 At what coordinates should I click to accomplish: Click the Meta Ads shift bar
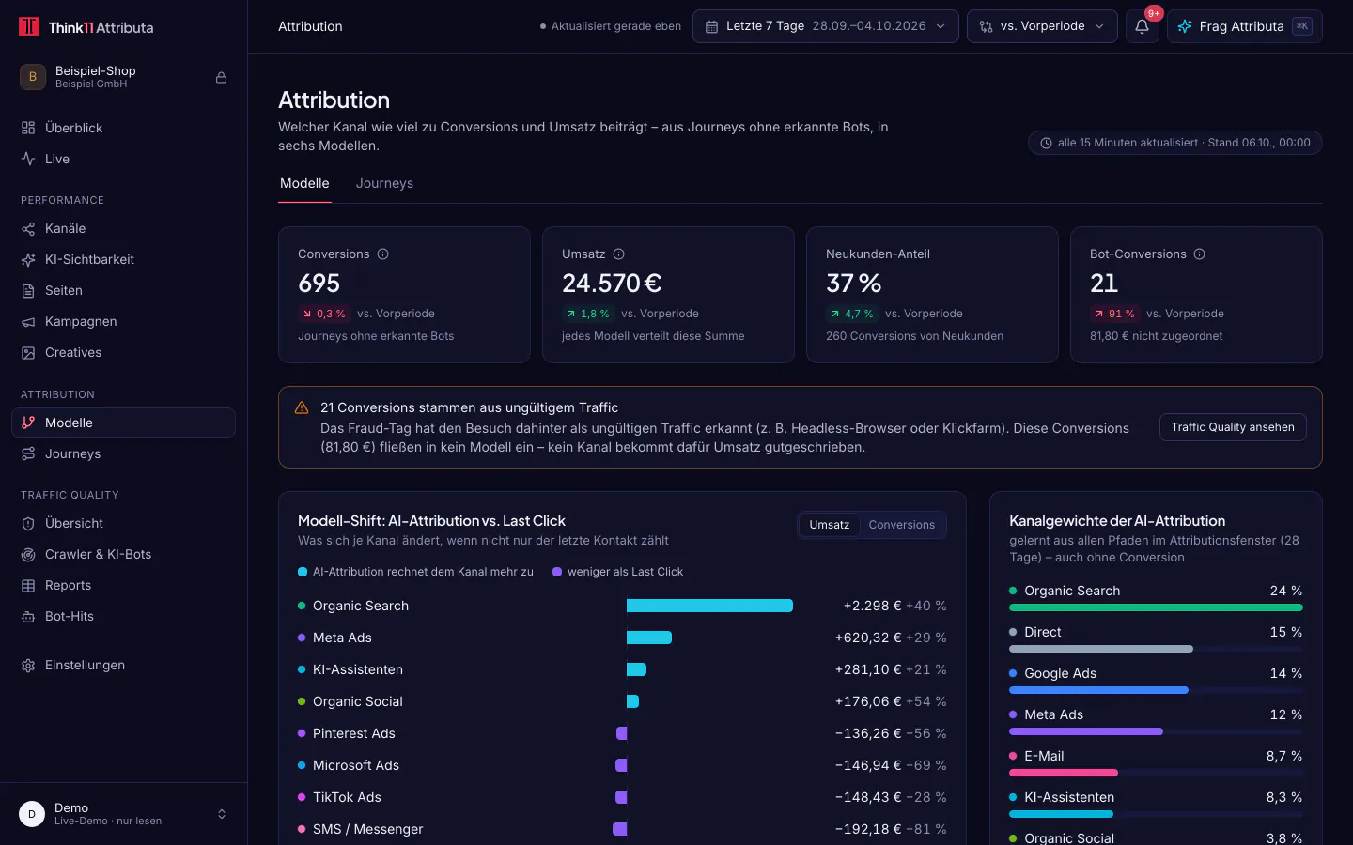(649, 638)
